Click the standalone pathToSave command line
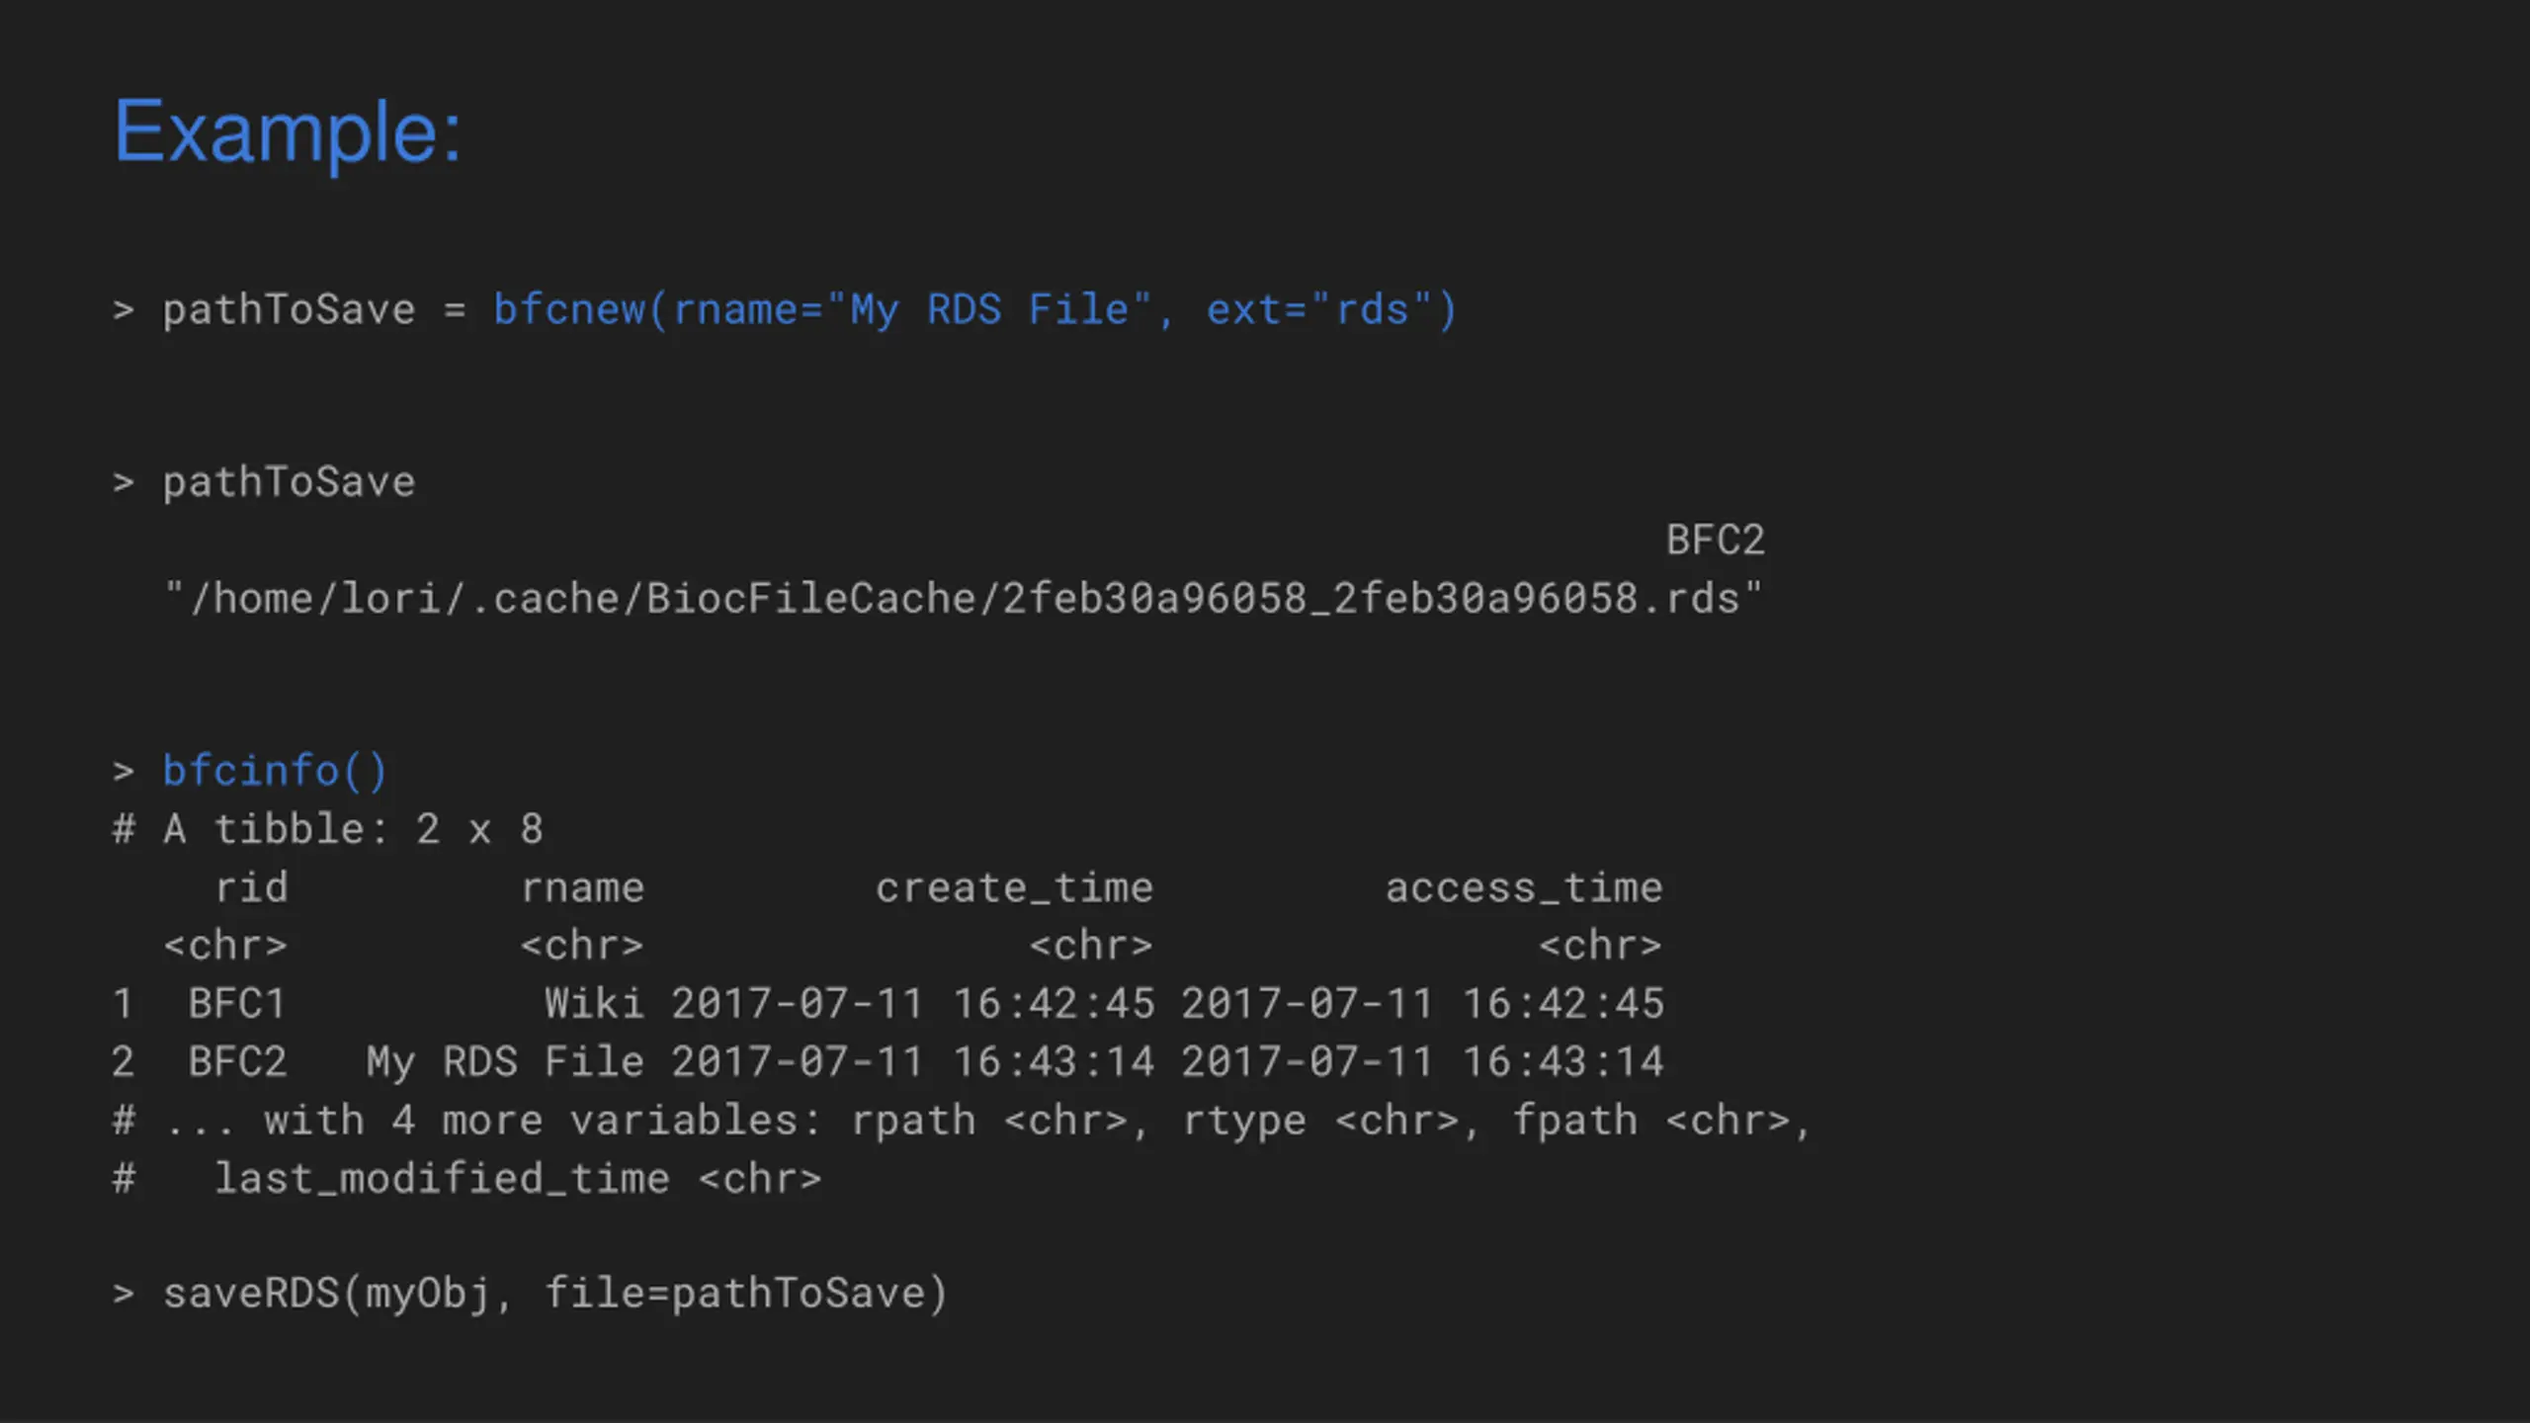 coord(289,483)
